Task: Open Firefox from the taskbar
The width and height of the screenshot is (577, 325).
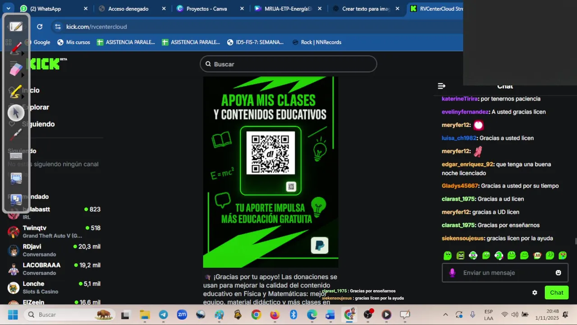Action: click(275, 315)
